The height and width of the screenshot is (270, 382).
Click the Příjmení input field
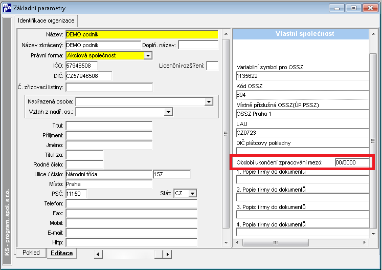pyautogui.click(x=109, y=135)
